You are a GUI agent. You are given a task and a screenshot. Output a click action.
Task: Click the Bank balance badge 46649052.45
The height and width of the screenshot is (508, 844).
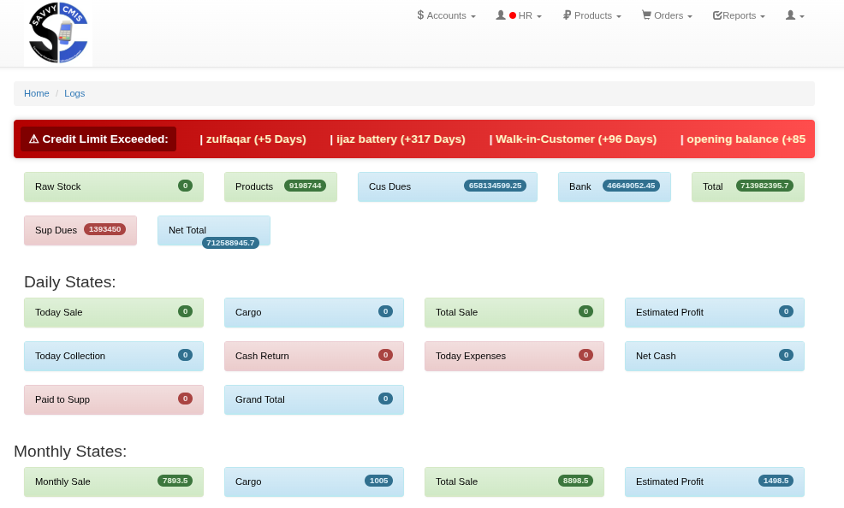pyautogui.click(x=631, y=186)
